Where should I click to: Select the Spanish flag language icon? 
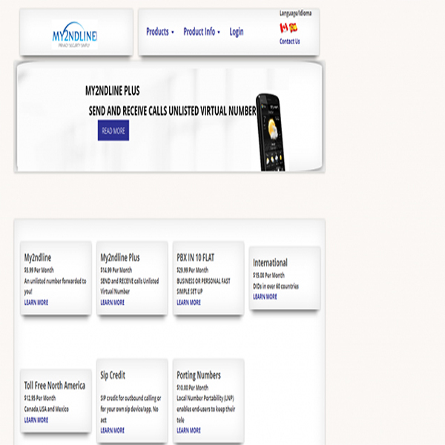[294, 27]
